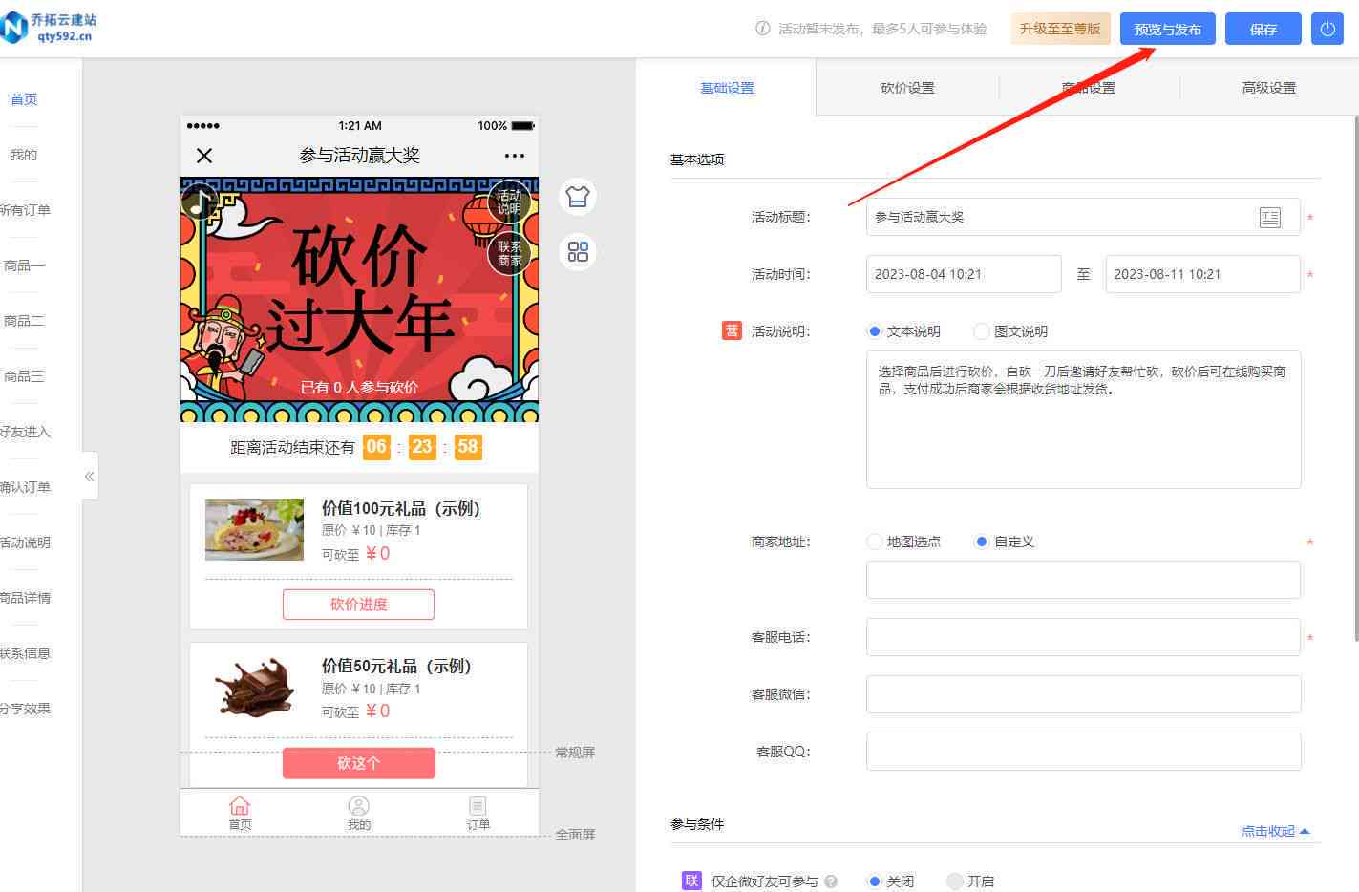The image size is (1359, 892).
Task: Select 商品三 in left sidebar
Action: (24, 376)
